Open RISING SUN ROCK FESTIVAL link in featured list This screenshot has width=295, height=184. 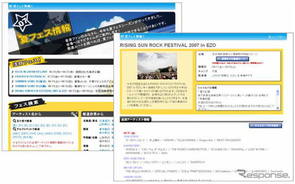coord(41,91)
